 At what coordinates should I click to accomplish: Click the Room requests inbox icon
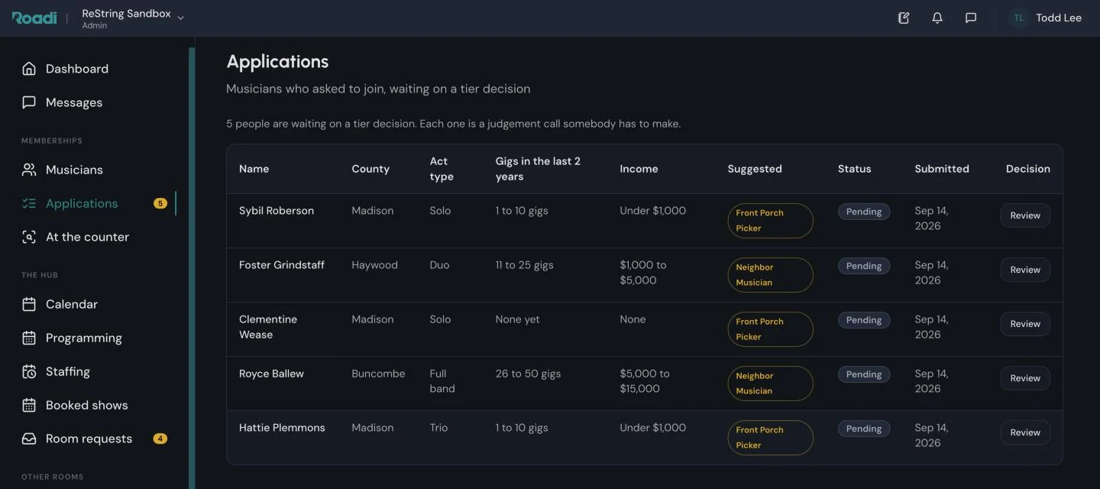29,439
